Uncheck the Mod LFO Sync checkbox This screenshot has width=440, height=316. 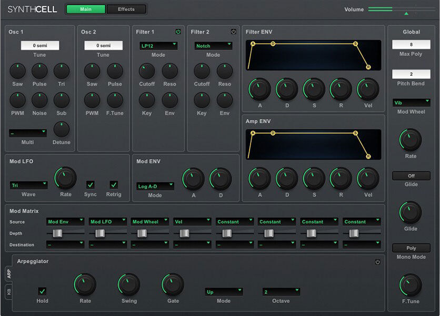coord(90,185)
